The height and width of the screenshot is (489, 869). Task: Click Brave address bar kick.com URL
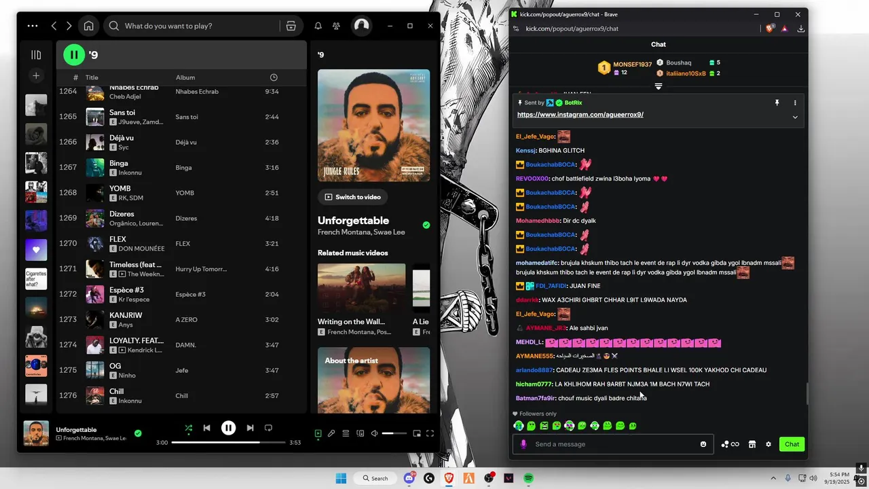[x=572, y=29]
